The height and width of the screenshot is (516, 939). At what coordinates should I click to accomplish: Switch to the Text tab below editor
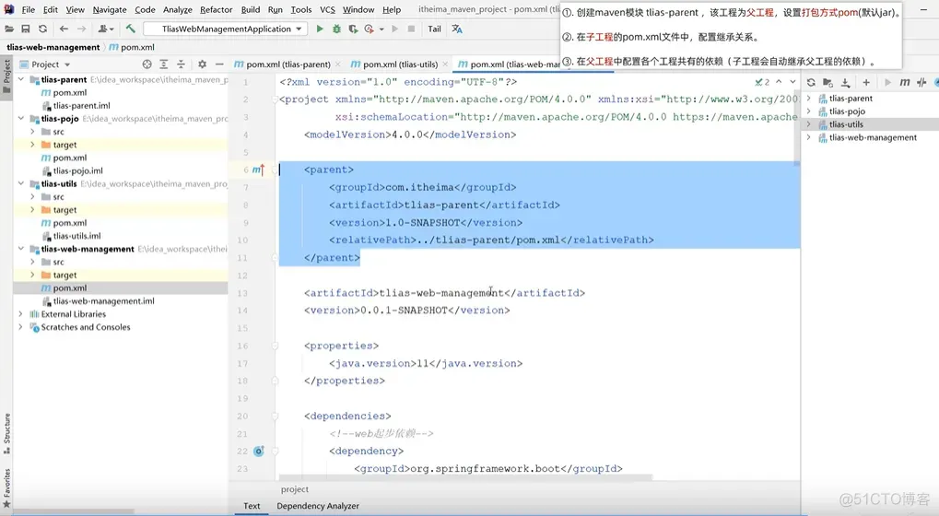252,506
